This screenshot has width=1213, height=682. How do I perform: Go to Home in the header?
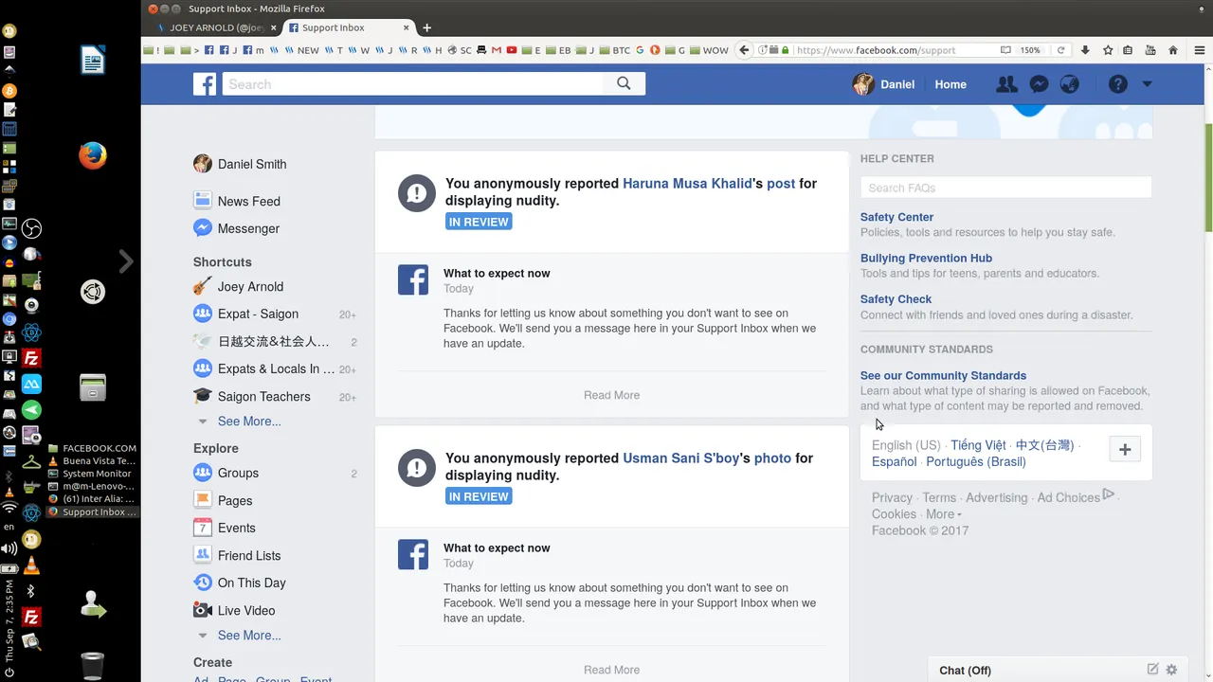(950, 84)
